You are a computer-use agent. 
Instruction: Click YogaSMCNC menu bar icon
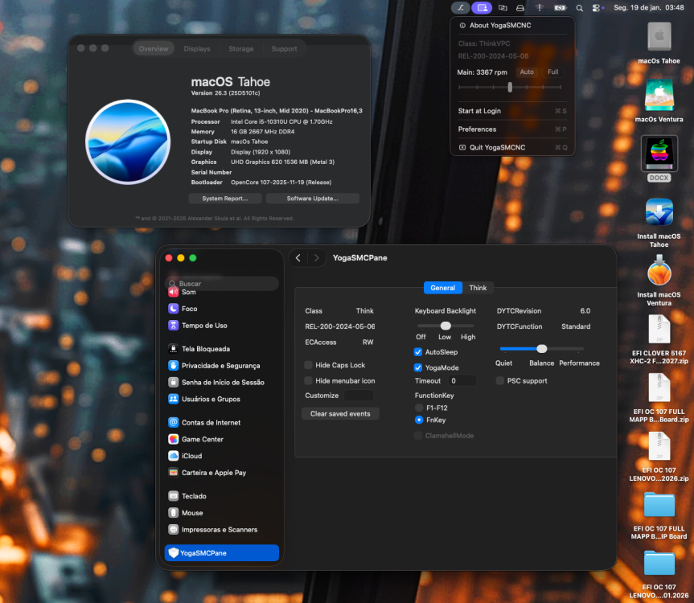click(461, 7)
